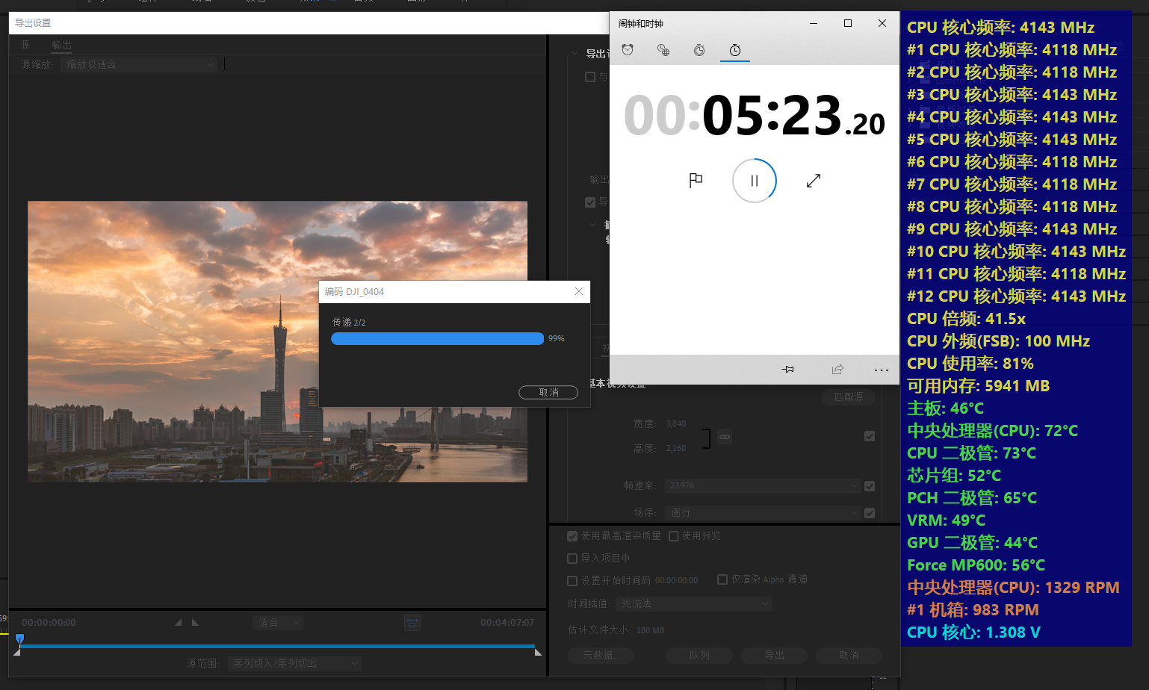Expand the 时间插值 dropdown
The height and width of the screenshot is (690, 1149).
[694, 604]
